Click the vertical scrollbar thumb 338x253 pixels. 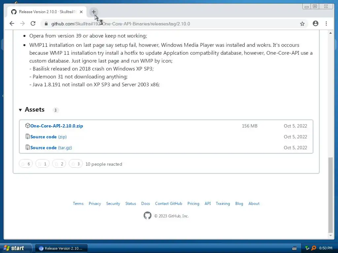[x=330, y=195]
